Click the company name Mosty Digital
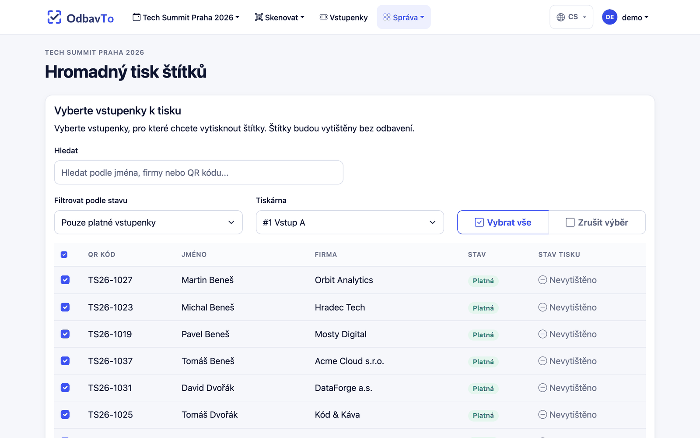The width and height of the screenshot is (700, 438). point(341,334)
